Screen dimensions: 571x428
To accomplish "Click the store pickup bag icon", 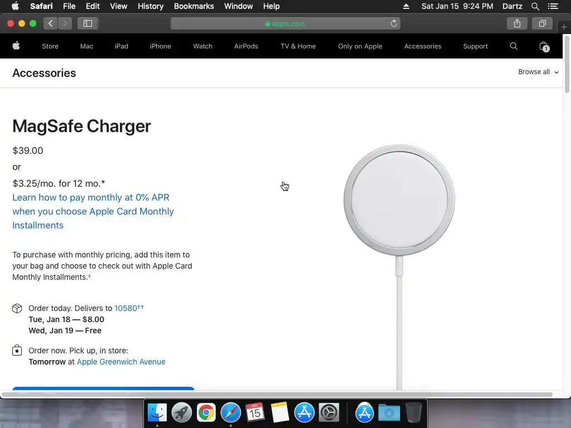I will tap(17, 351).
